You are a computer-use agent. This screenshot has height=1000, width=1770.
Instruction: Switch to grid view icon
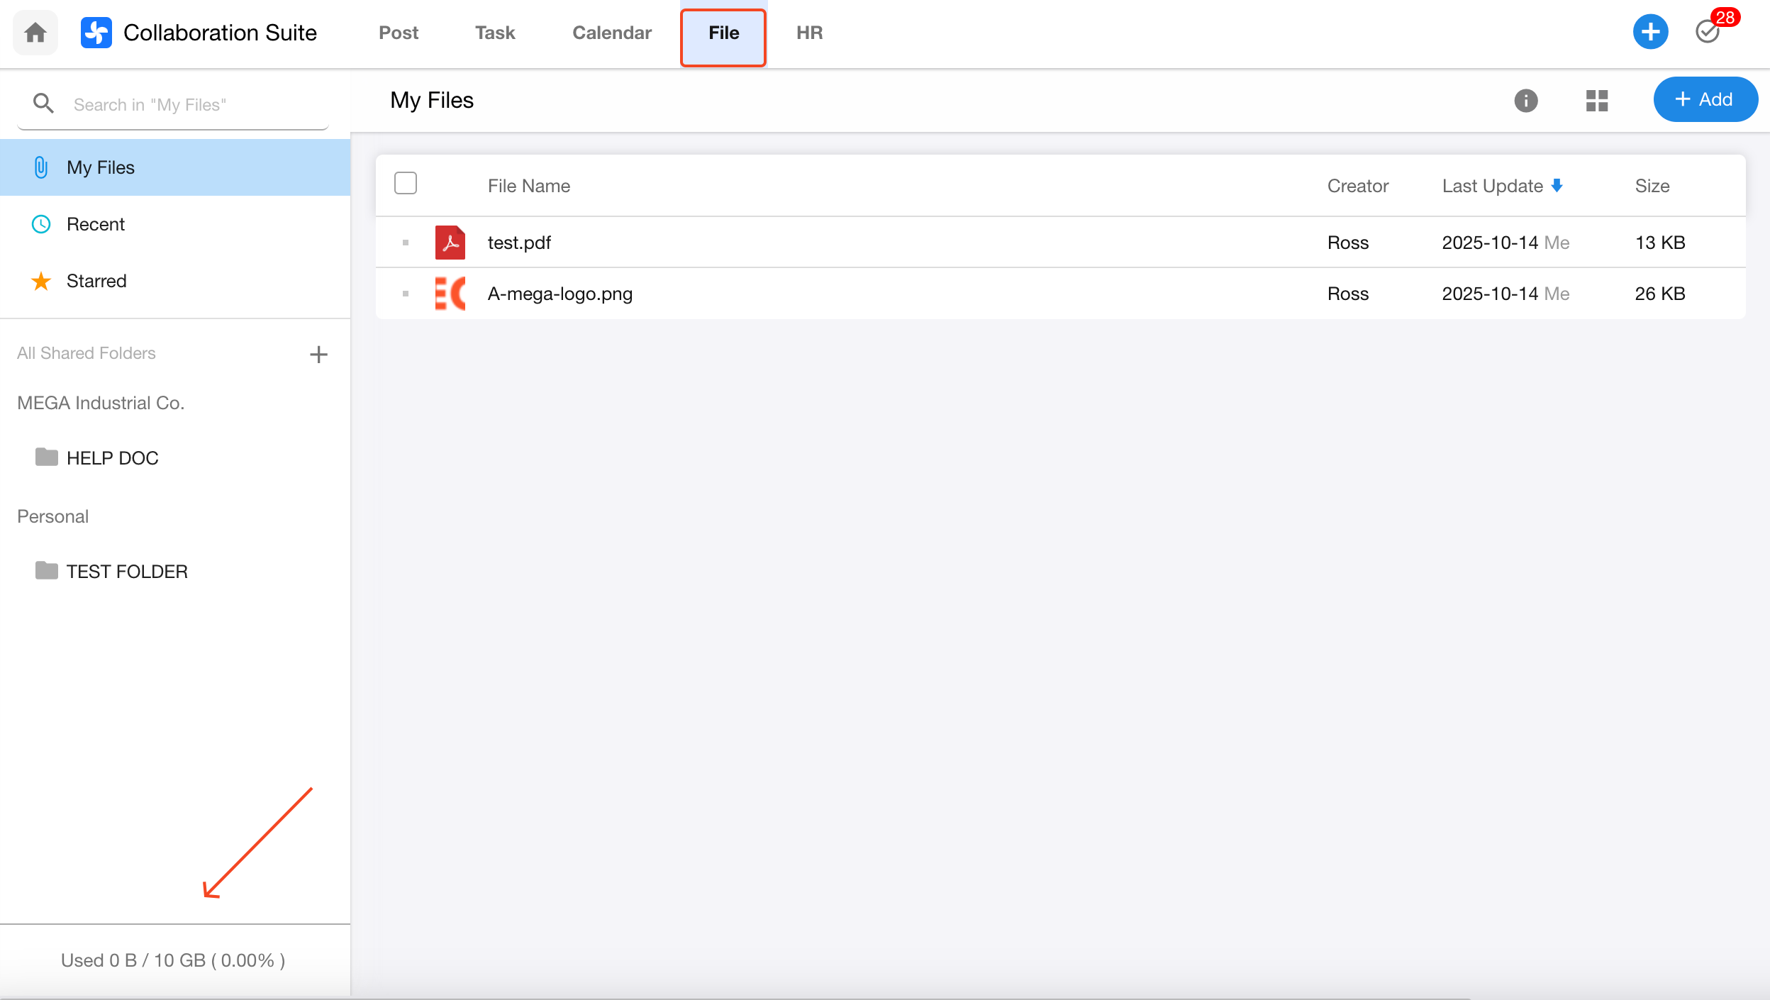(1597, 101)
